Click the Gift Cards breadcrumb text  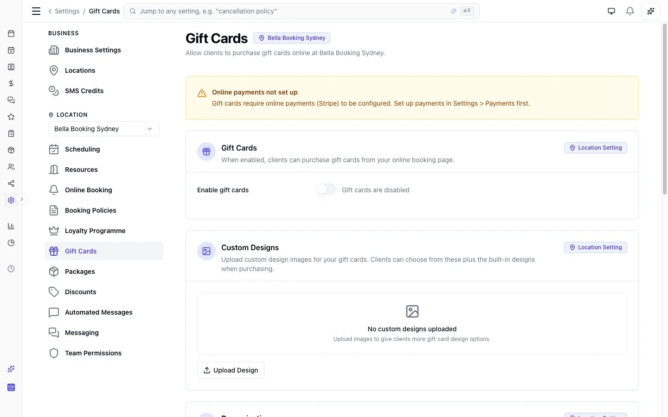coord(104,11)
